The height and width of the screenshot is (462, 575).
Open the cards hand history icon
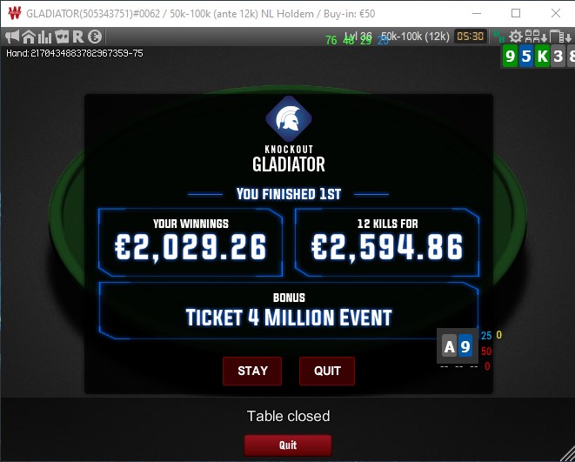[x=62, y=37]
